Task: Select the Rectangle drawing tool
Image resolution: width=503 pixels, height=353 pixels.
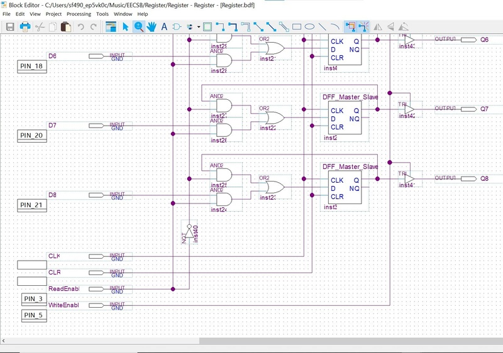Action: click(x=297, y=27)
